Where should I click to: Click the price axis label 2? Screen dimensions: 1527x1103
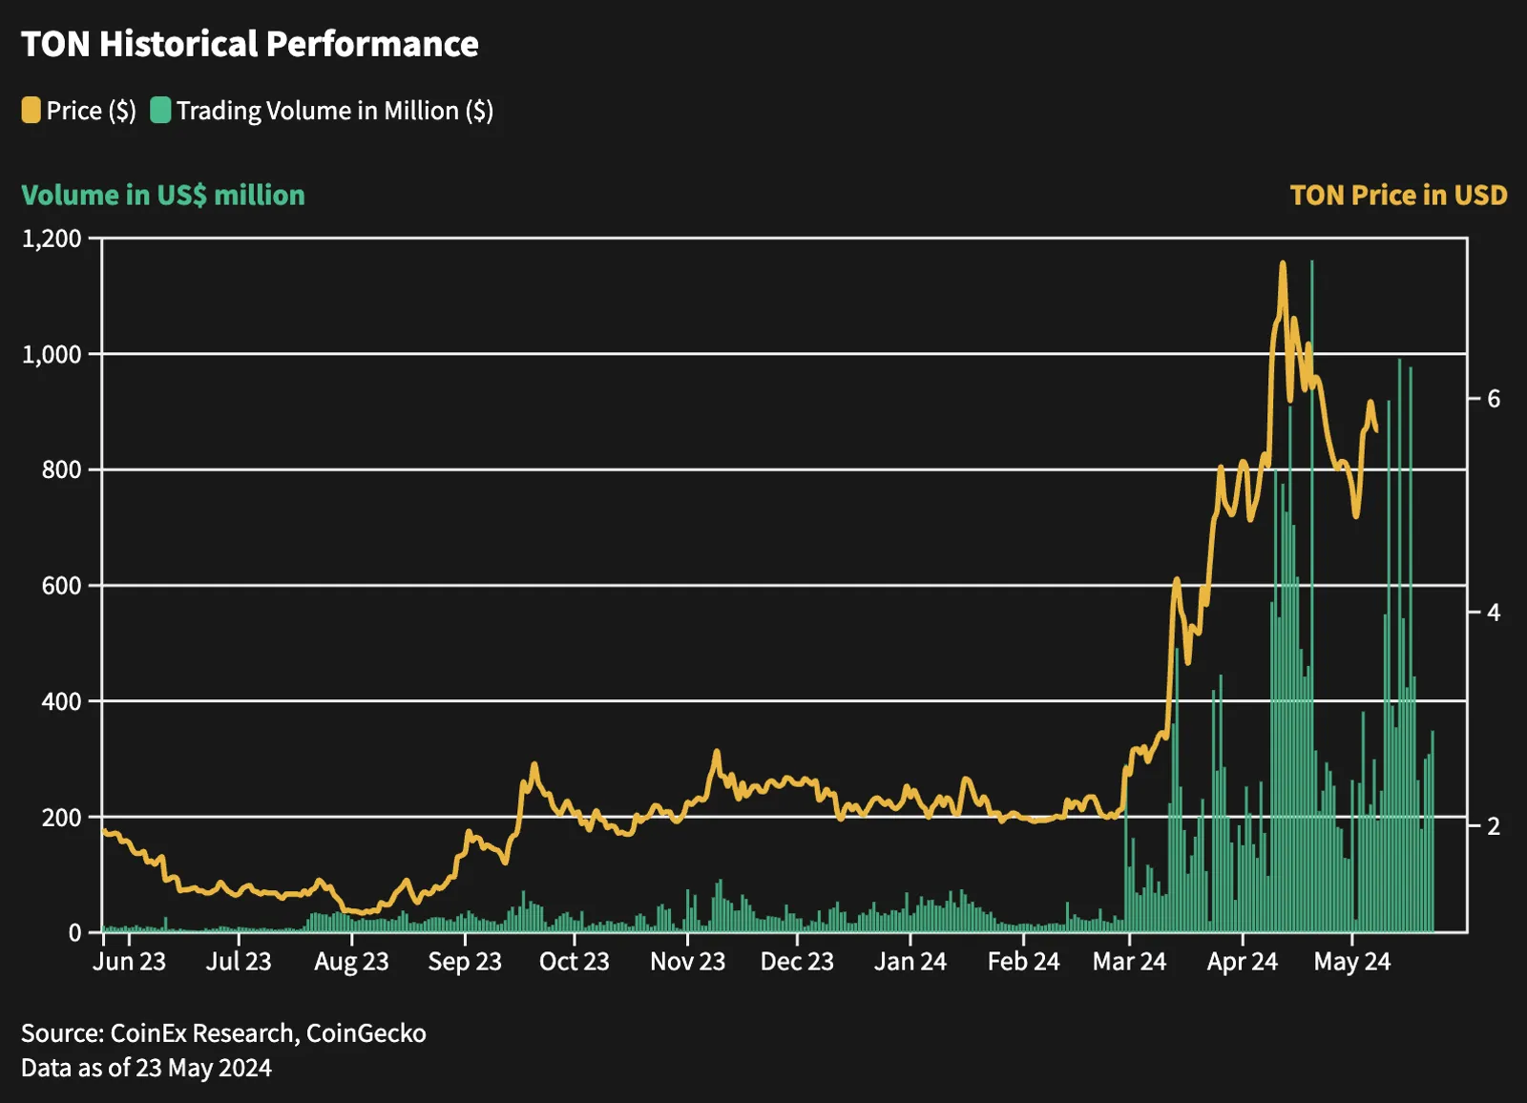click(x=1494, y=826)
